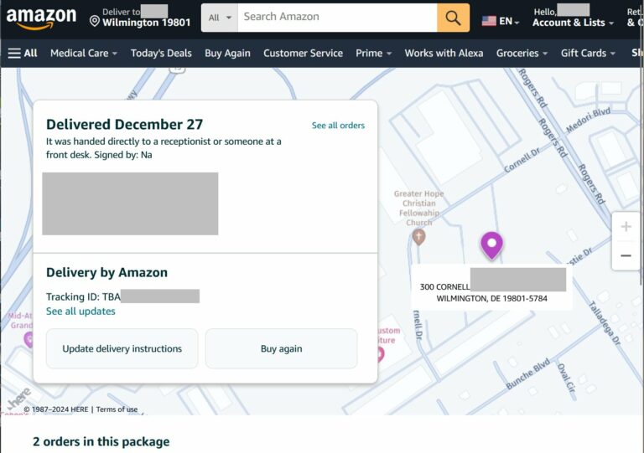Submit search with the magnifying glass button
644x453 pixels.
(x=453, y=18)
